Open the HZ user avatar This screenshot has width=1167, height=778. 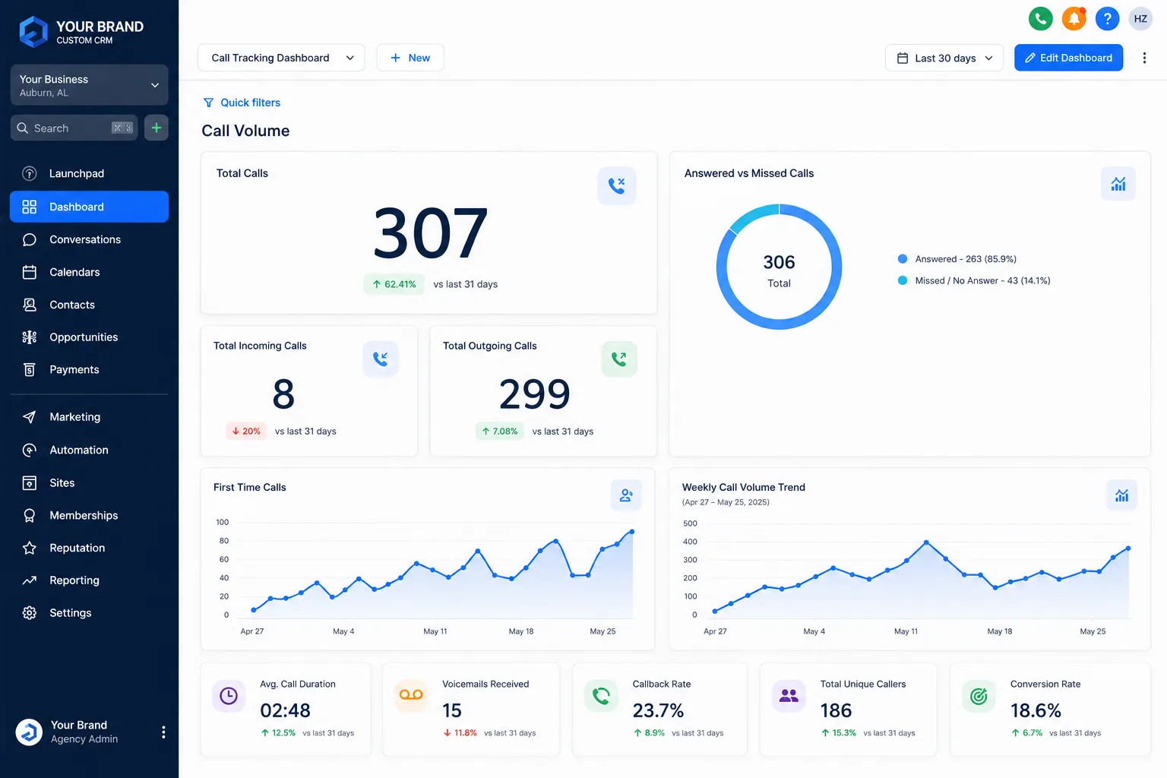tap(1140, 18)
